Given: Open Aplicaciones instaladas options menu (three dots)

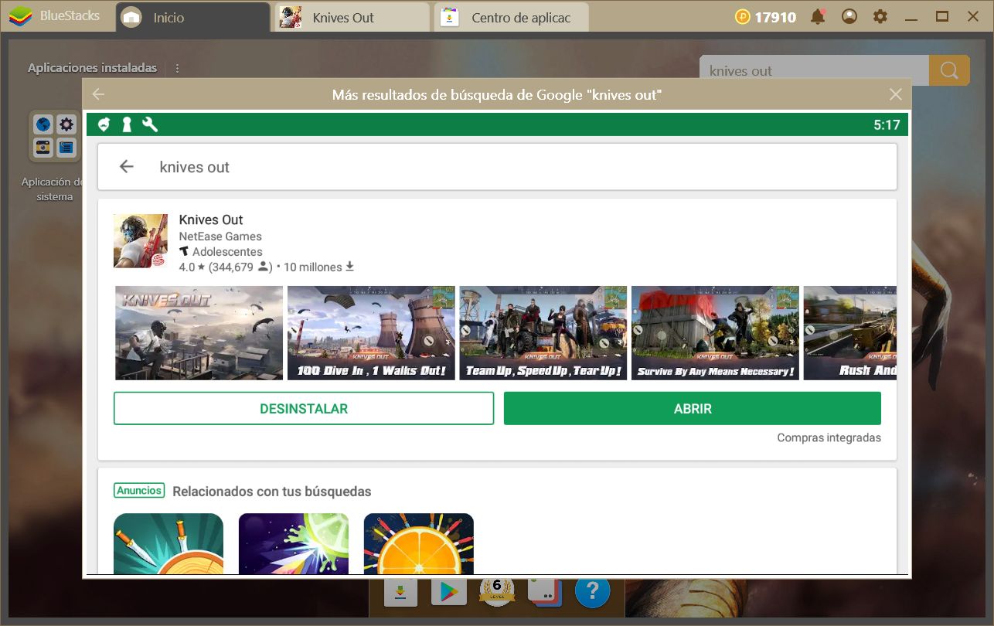Looking at the screenshot, I should click(x=177, y=68).
